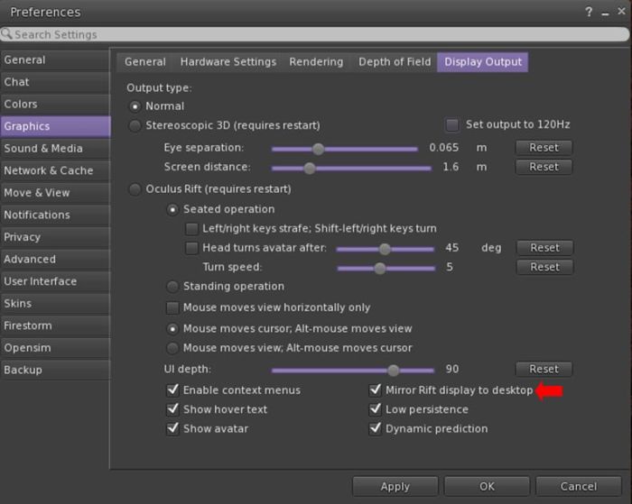Screen dimensions: 632x504
Task: Uncheck Enable context menus
Action: (x=173, y=389)
